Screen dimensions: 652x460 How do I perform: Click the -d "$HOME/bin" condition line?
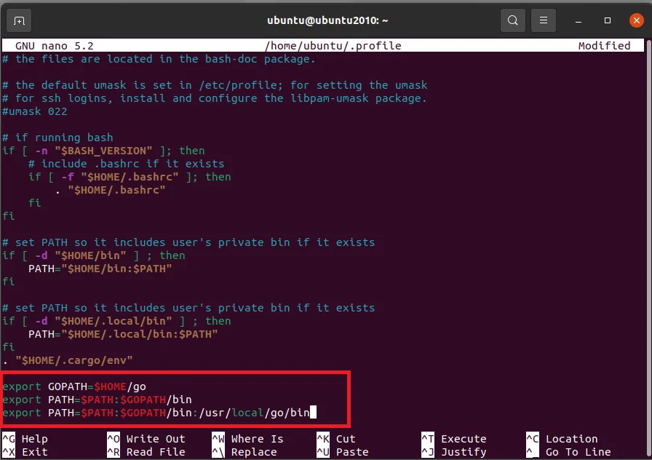94,255
